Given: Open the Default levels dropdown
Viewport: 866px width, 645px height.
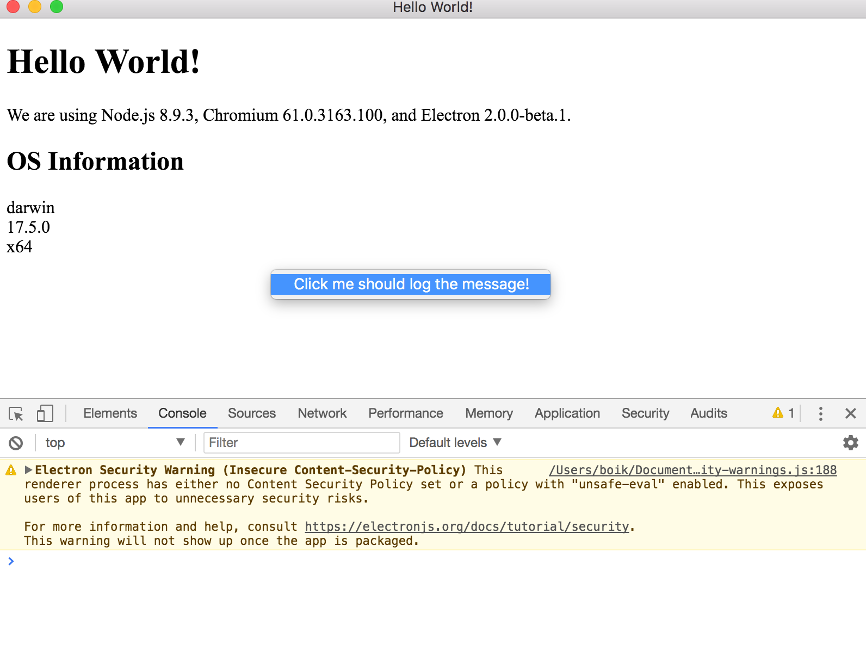Looking at the screenshot, I should click(x=455, y=443).
